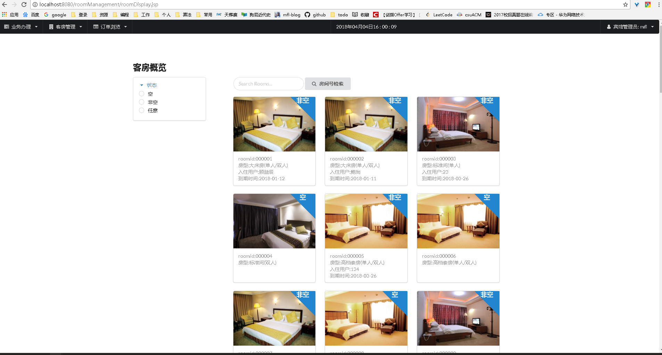Viewport: 662px width, 355px height.
Task: Open room 000004 photo thumbnail
Action: pyautogui.click(x=274, y=221)
